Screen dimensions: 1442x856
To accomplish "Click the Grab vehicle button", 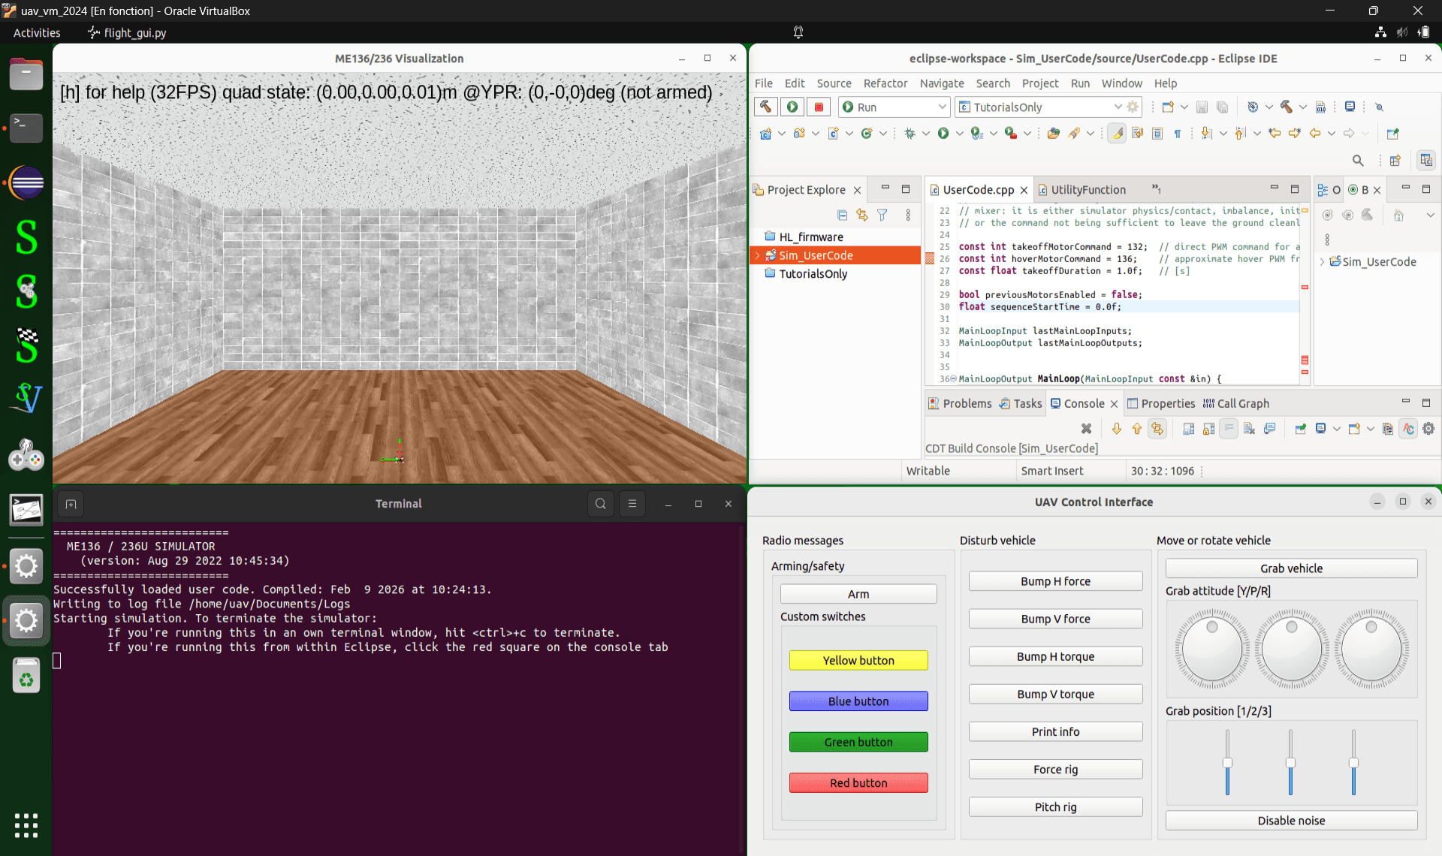I will (x=1291, y=568).
